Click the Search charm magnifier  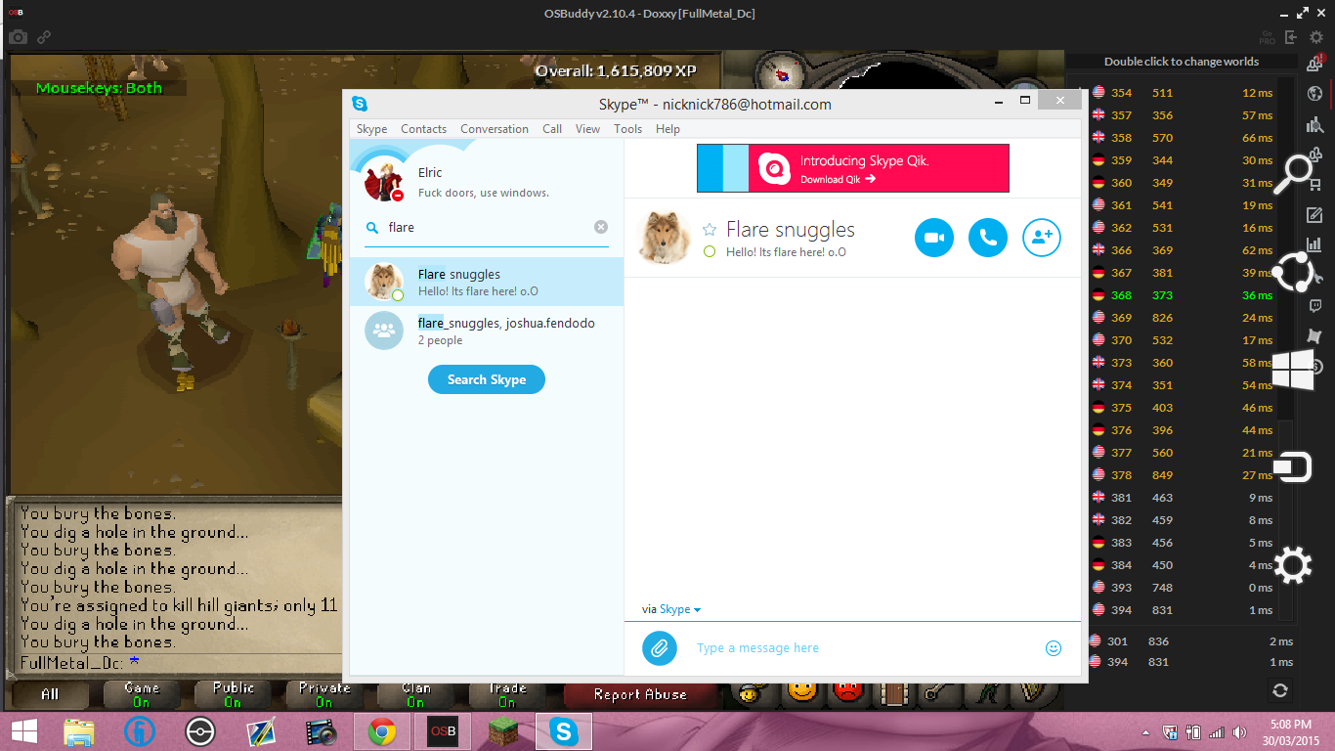coord(1293,174)
